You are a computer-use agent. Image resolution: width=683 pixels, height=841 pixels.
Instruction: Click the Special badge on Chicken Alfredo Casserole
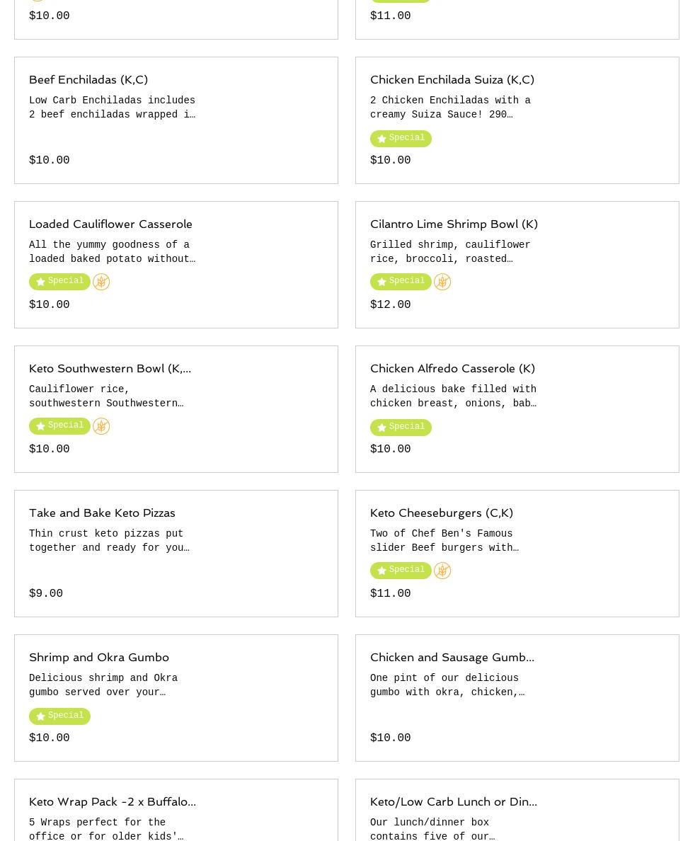coord(401,428)
